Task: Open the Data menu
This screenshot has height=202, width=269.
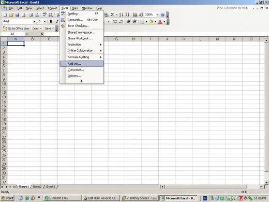Action: [x=75, y=8]
